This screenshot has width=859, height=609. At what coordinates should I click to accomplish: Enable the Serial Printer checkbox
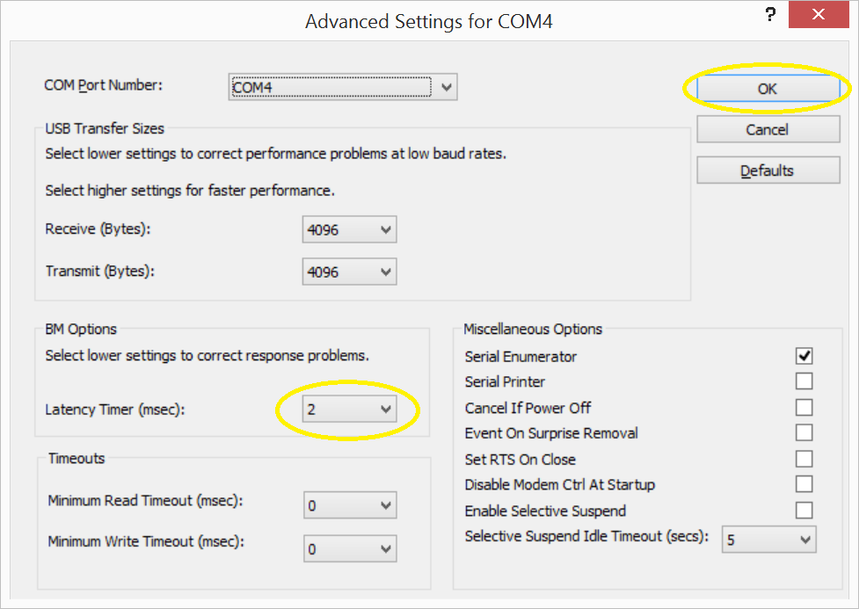coord(804,381)
